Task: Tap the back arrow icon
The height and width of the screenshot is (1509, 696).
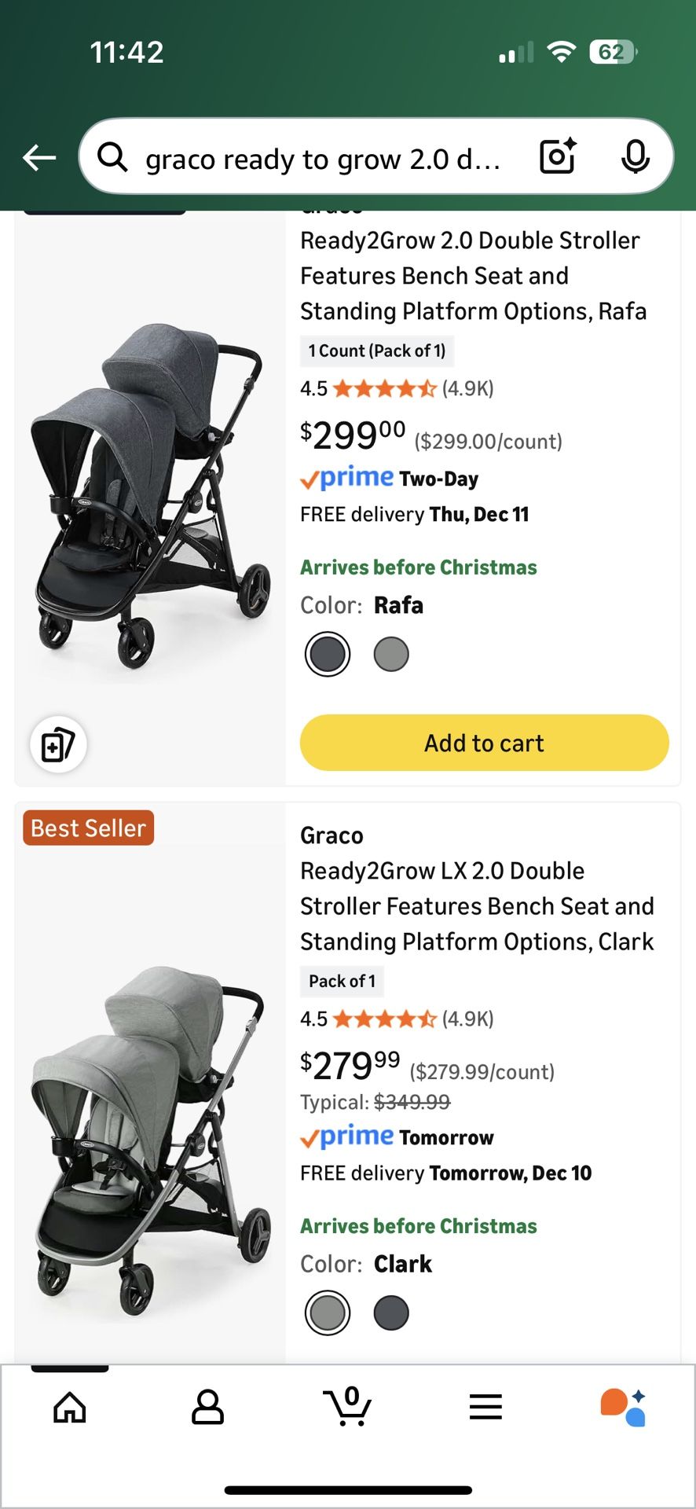Action: click(x=39, y=158)
